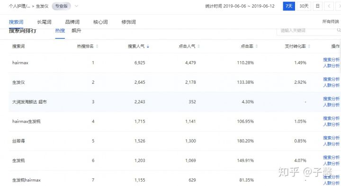Click the search term 丝若得

[x=18, y=141]
